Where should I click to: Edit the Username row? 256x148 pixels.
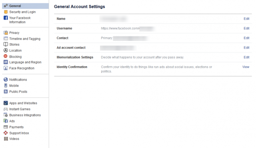(x=246, y=28)
